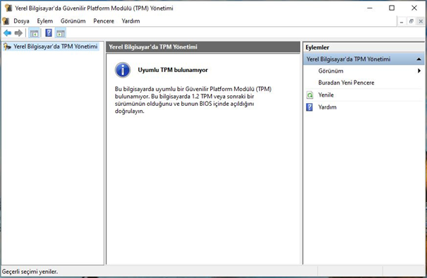The image size is (427, 278).
Task: Click Görünüm in the Eylemler pane
Action: [x=330, y=71]
